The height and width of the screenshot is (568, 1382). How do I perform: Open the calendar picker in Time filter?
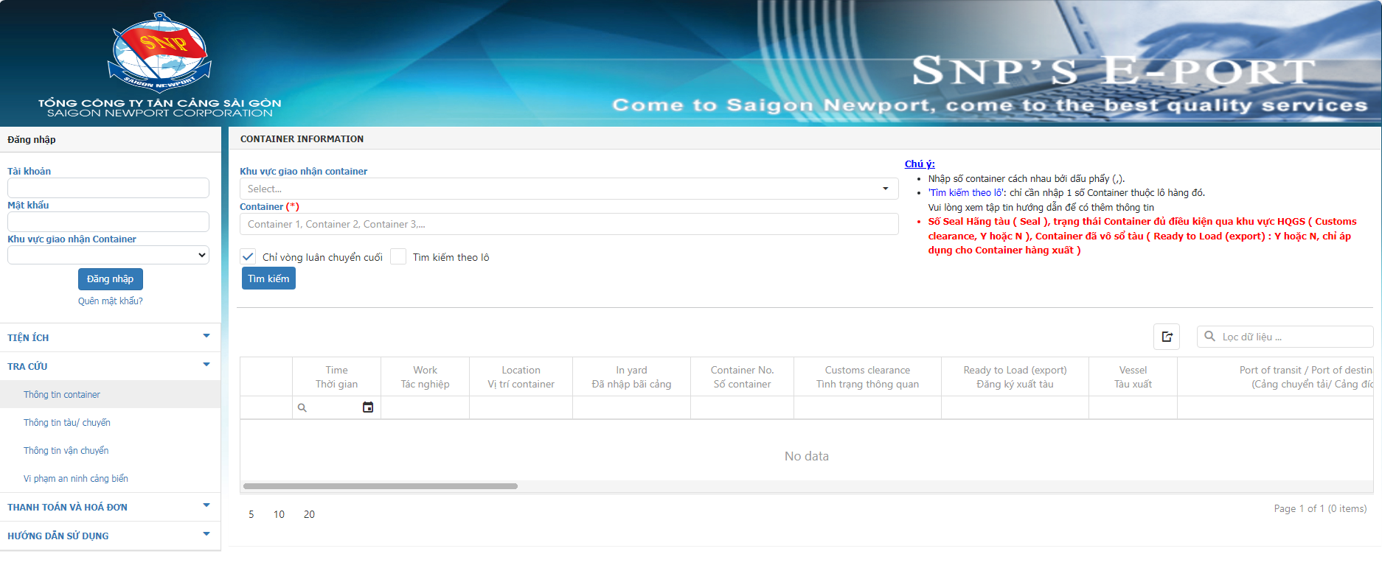368,407
